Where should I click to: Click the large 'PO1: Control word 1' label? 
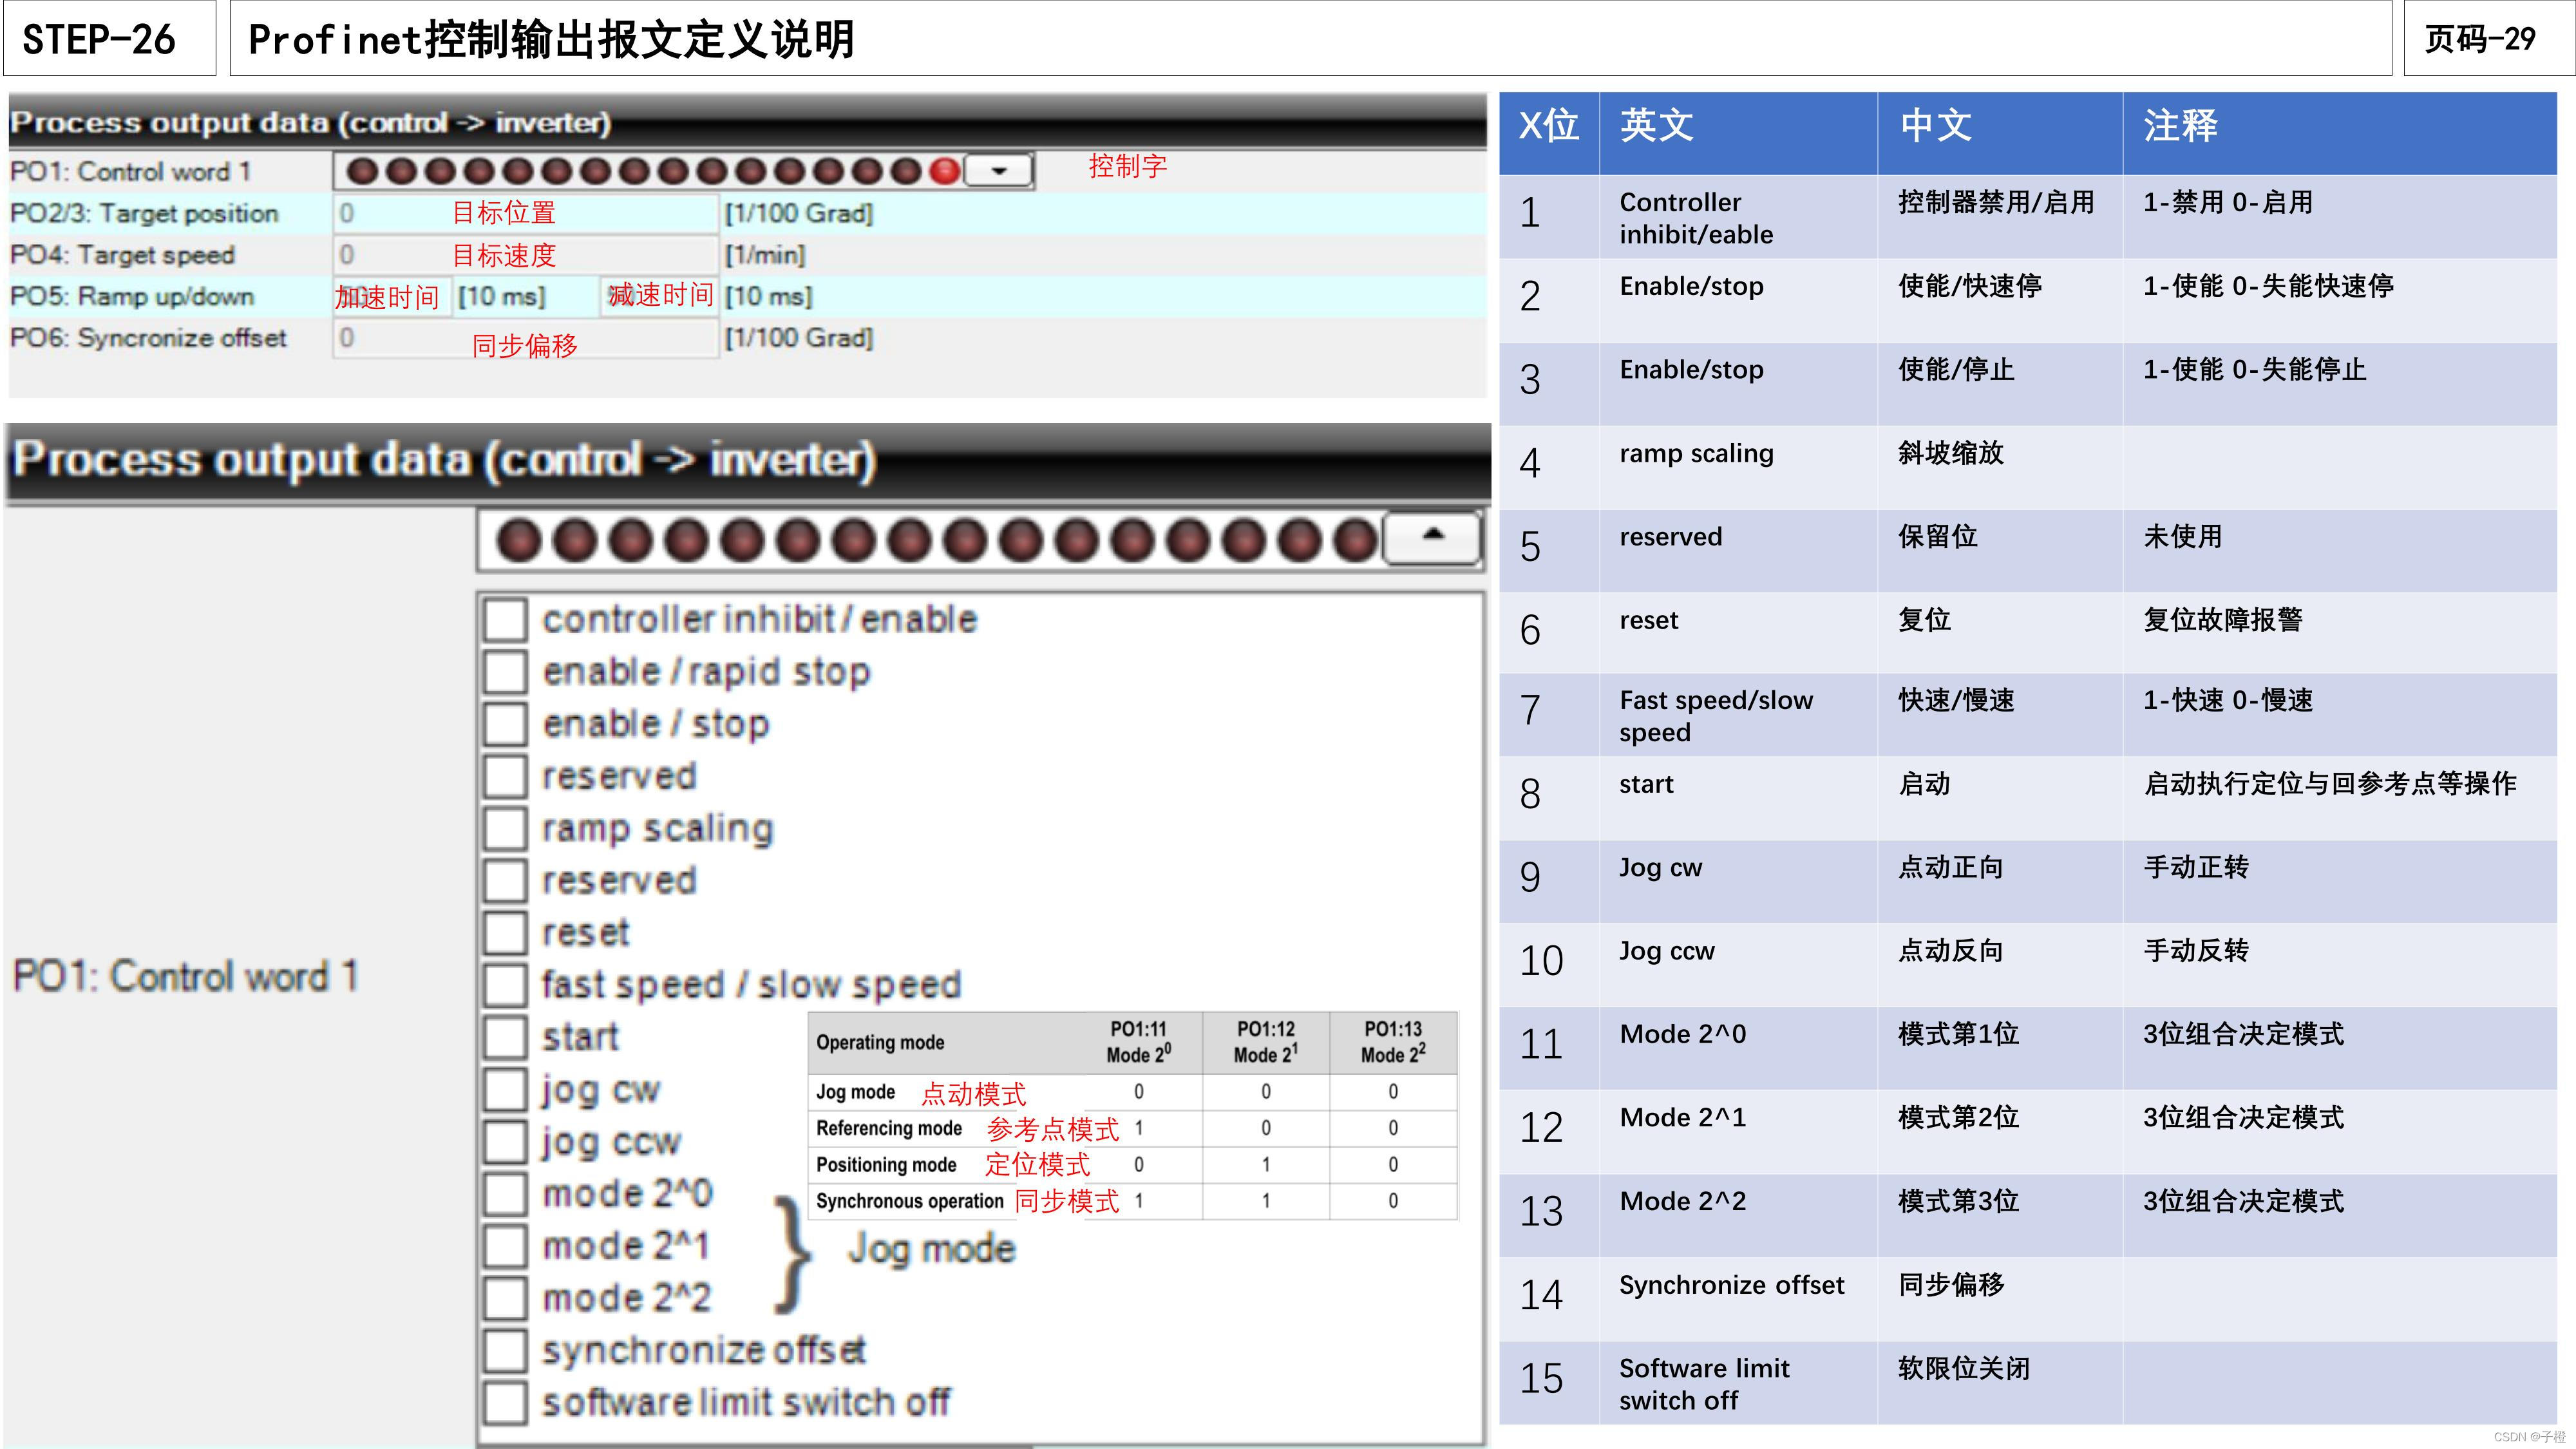tap(185, 976)
